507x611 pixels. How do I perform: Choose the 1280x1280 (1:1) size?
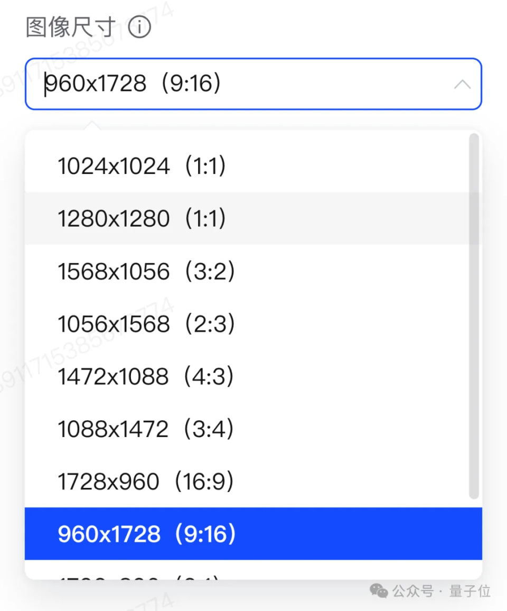(142, 219)
